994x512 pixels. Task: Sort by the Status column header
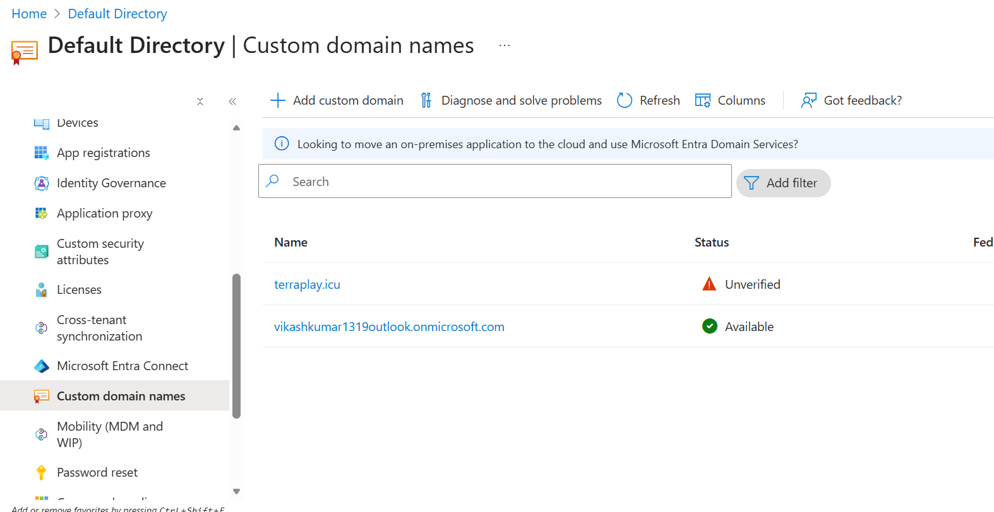pos(712,242)
